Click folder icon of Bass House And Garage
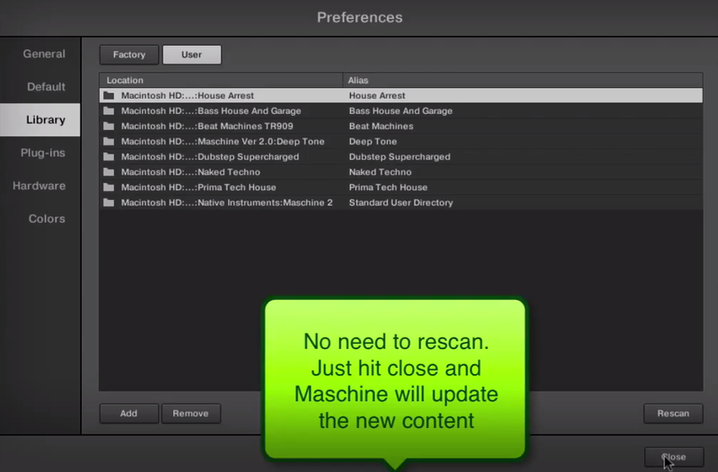 [109, 110]
